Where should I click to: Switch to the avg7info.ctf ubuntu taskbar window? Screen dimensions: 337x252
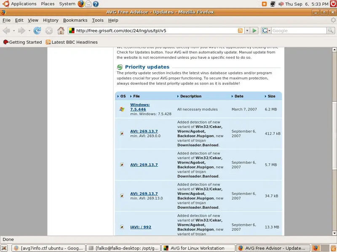click(48, 248)
